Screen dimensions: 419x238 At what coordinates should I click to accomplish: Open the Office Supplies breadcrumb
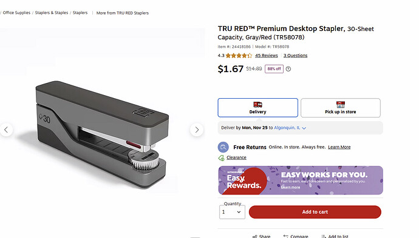(x=16, y=13)
